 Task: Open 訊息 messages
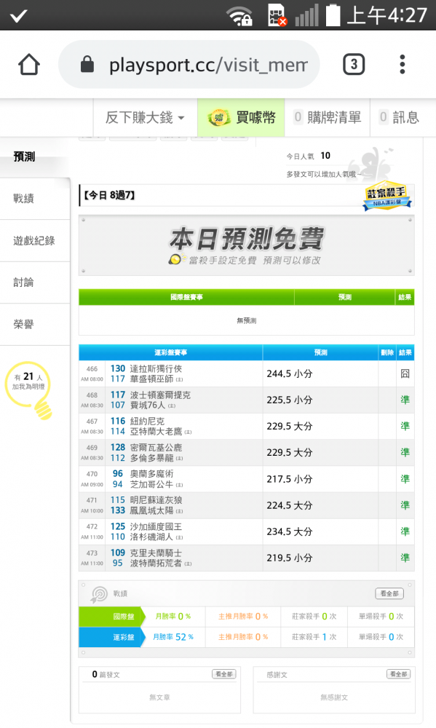click(399, 117)
